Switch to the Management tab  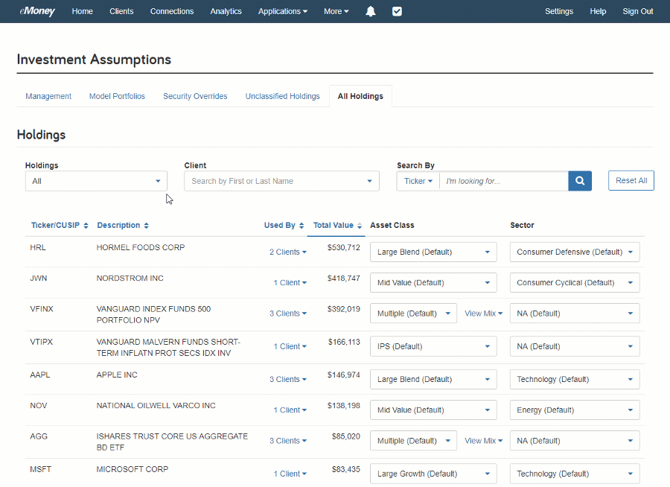48,96
